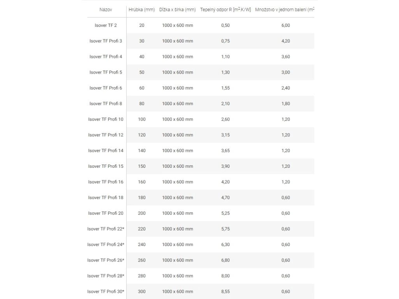Click the Hrúbka (mm) column header
Screen dimensions: 399x299
point(141,10)
